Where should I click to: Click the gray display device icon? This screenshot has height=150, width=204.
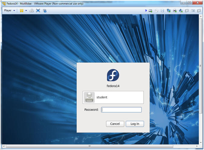coord(193,11)
